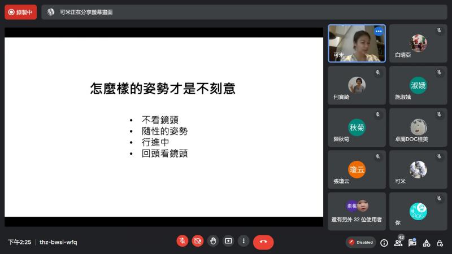
Task: Click the 下午2:25 time display
Action: (20, 242)
